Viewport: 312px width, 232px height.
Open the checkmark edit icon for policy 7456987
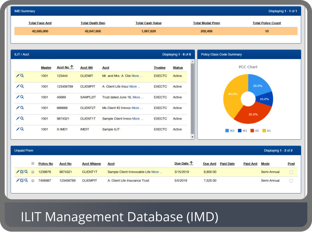pos(22,180)
